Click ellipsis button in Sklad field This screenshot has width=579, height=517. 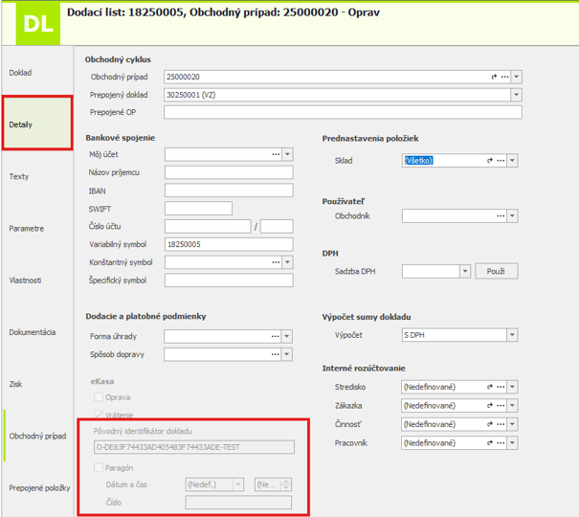pos(501,161)
